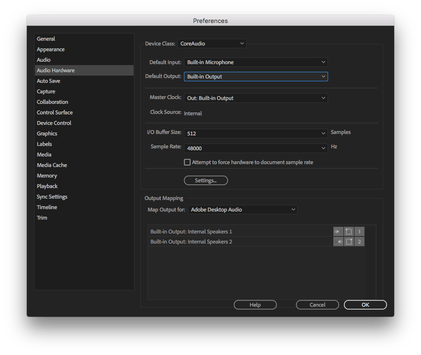This screenshot has height=355, width=421.
Task: Cancel the Preferences dialog
Action: (x=318, y=305)
